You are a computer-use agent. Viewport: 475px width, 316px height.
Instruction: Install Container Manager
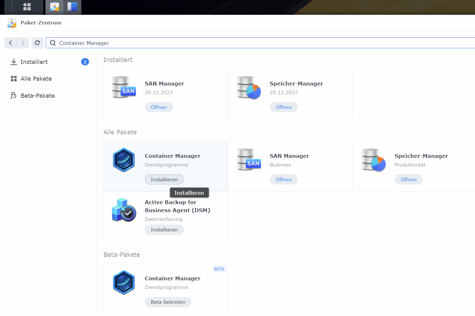point(164,179)
